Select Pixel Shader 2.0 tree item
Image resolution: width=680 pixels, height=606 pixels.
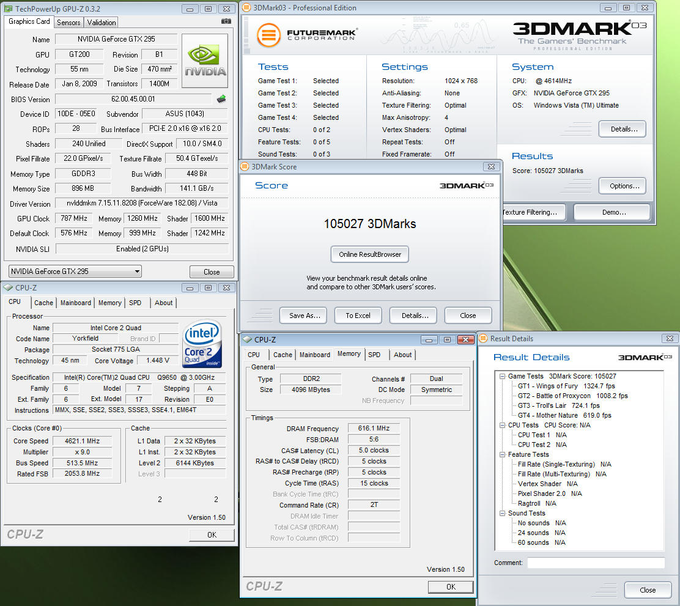(x=550, y=493)
